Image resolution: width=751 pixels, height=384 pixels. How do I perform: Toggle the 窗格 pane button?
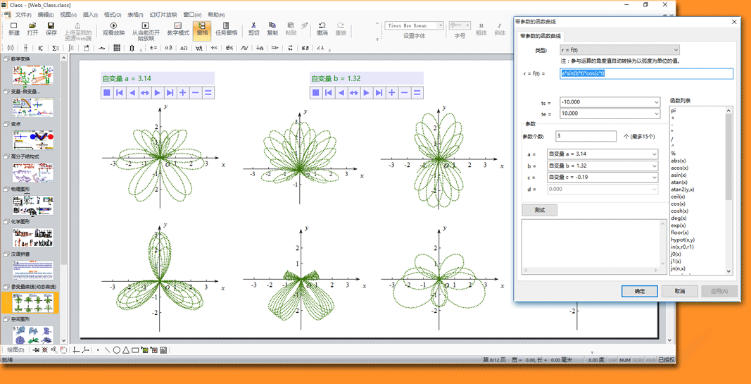(203, 28)
